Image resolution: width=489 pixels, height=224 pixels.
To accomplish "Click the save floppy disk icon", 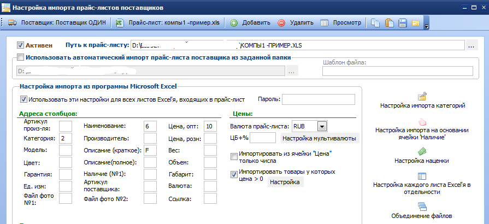I will [402, 23].
